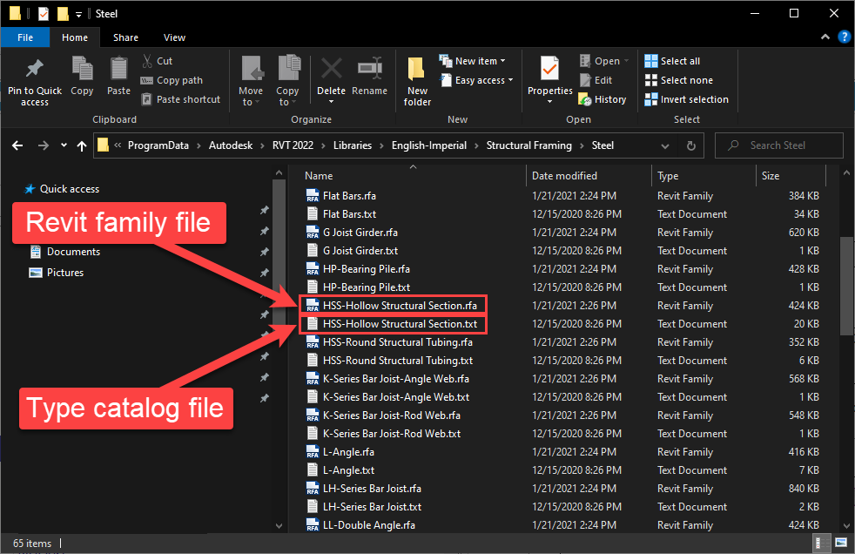Collapse the ribbon with the chevron

(825, 37)
